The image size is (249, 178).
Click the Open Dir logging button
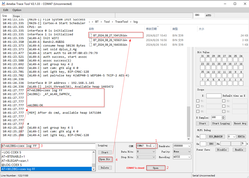point(105,159)
